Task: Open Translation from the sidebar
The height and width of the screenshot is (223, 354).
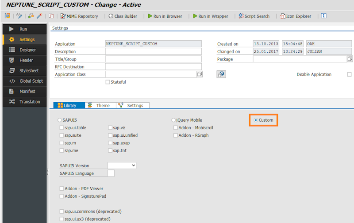Action: pyautogui.click(x=25, y=102)
